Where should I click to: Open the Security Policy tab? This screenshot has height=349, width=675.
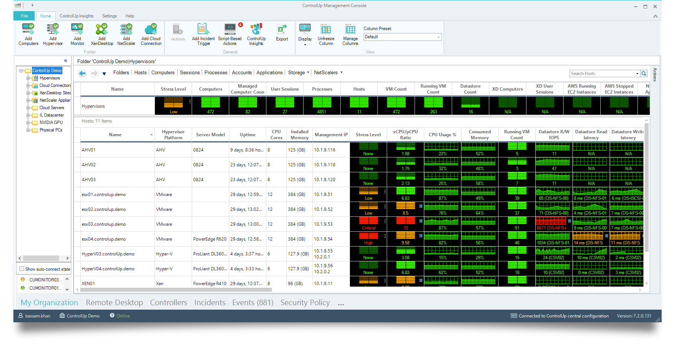[305, 303]
